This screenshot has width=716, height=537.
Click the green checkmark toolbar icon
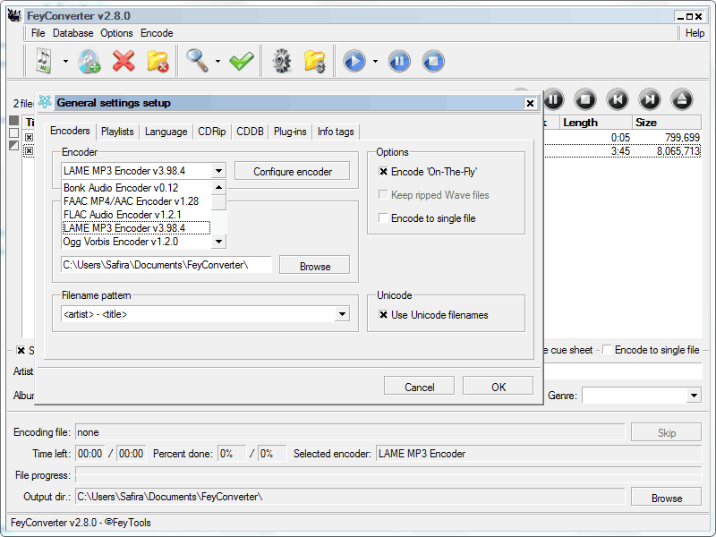coord(242,61)
